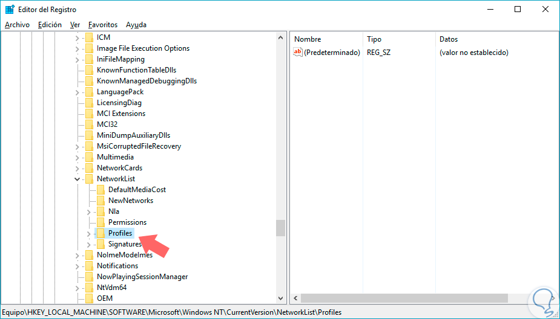Click the REG_SZ type cell
The width and height of the screenshot is (560, 319).
[x=378, y=53]
